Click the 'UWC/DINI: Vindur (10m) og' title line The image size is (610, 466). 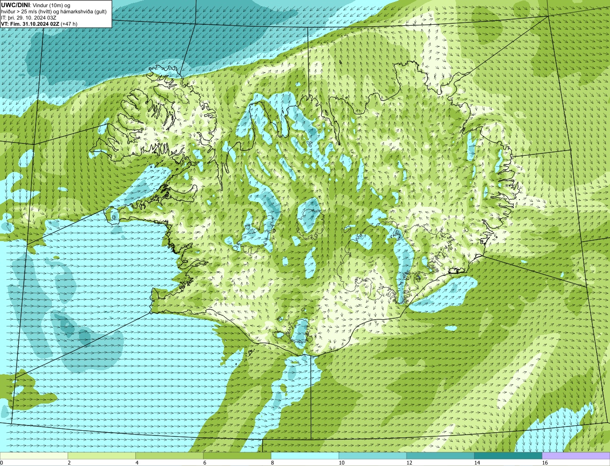[x=36, y=5]
